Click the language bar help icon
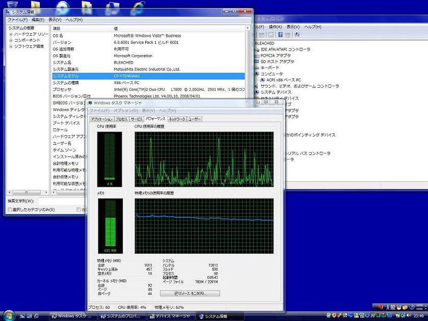The width and height of the screenshot is (428, 321). [412, 307]
